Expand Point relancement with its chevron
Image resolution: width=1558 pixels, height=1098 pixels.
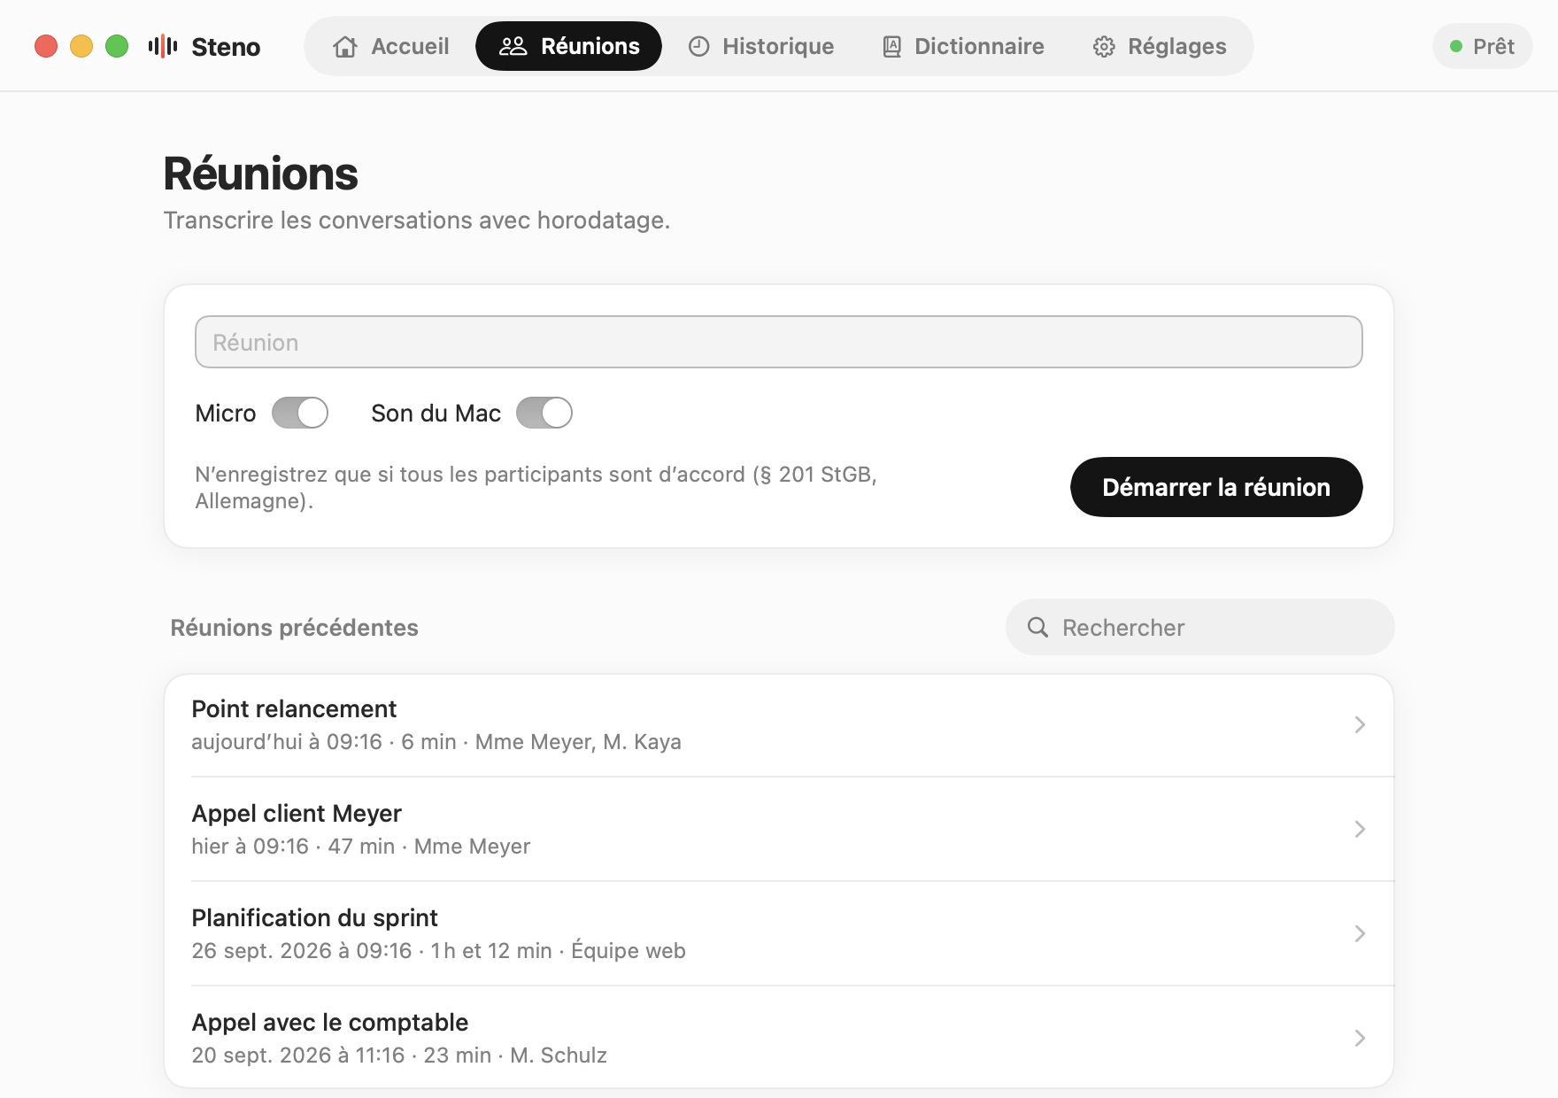[x=1360, y=725]
